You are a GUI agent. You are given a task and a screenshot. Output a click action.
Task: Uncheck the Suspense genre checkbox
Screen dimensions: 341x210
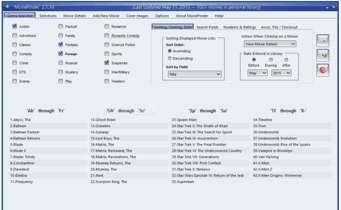107,63
